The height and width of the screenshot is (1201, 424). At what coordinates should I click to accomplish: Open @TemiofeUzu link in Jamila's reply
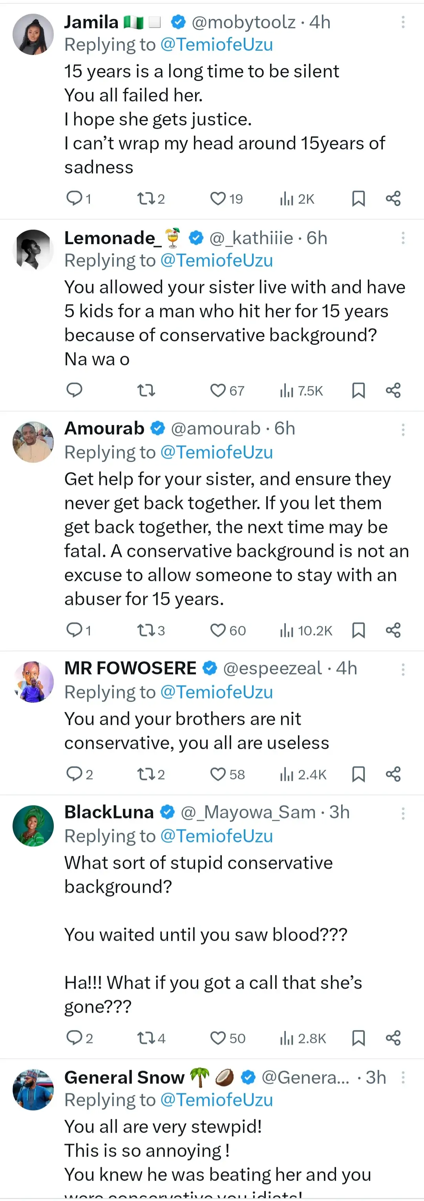click(x=216, y=45)
